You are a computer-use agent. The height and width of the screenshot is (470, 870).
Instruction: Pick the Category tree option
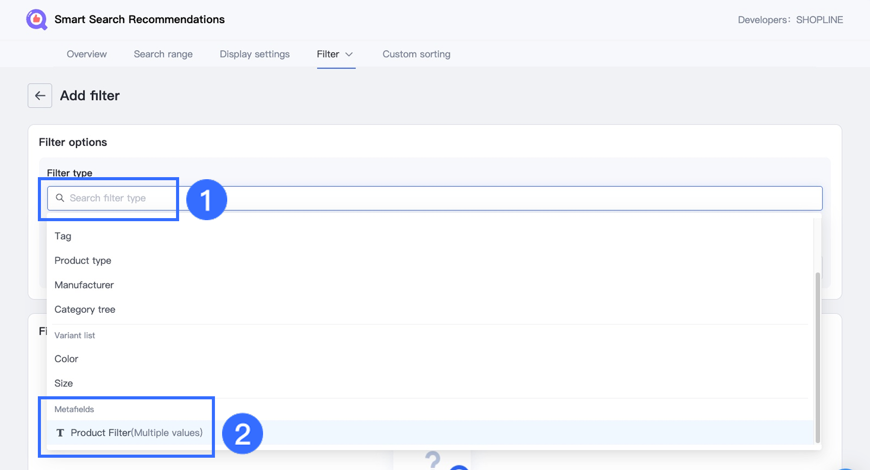85,310
